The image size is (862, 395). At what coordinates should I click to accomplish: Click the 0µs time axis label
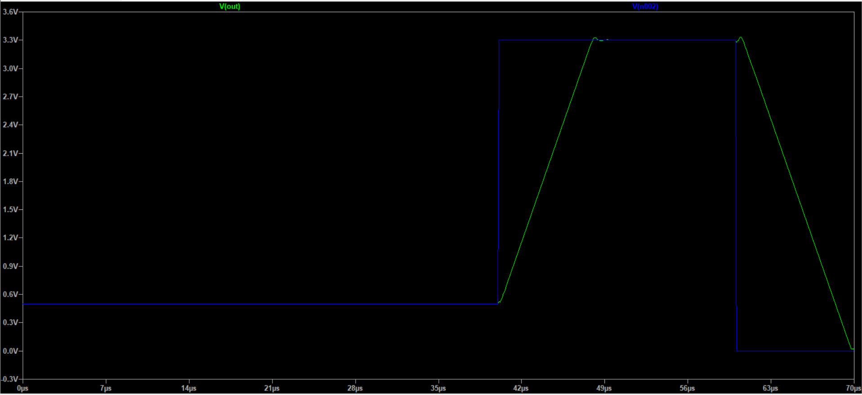click(x=22, y=388)
